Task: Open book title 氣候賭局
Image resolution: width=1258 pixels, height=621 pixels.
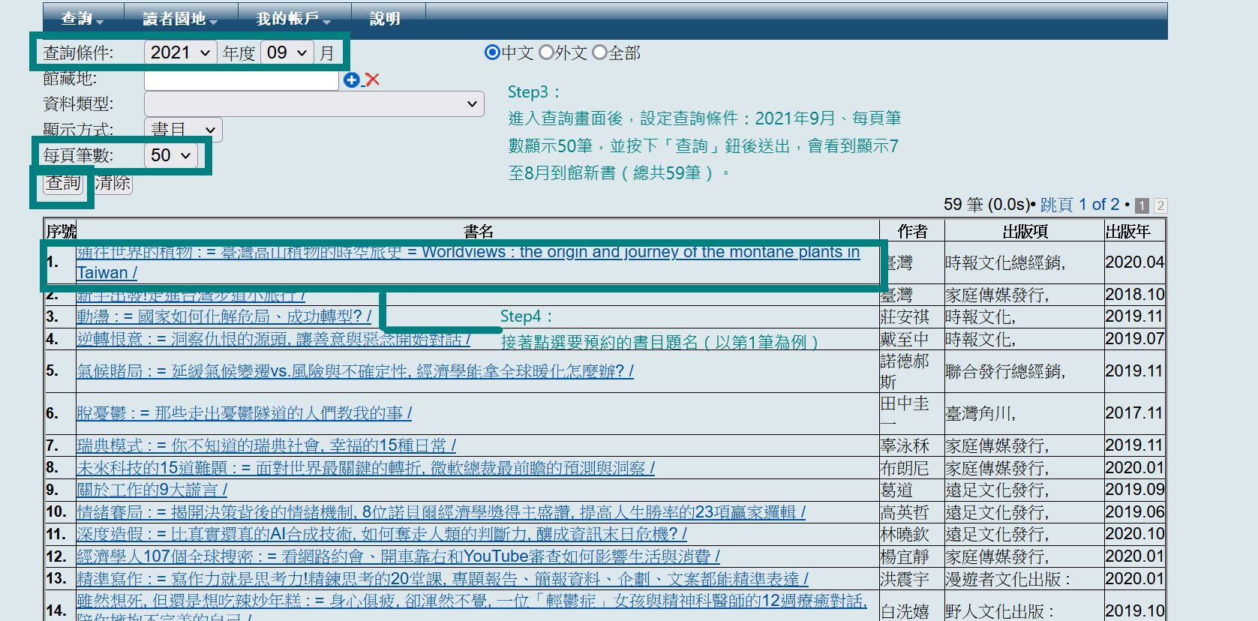Action: pyautogui.click(x=355, y=370)
